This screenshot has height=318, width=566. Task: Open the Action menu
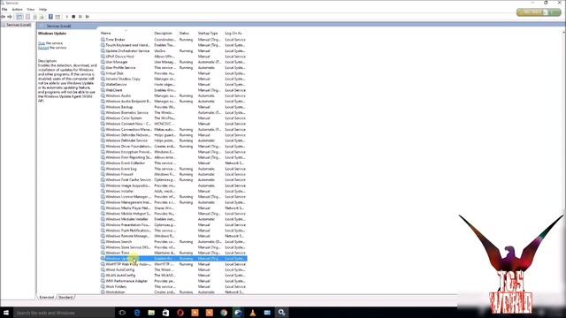click(x=17, y=9)
